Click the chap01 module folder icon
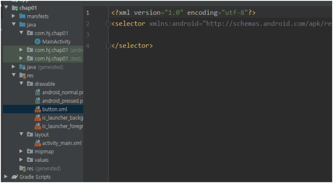This screenshot has height=183, width=333. [x=15, y=8]
